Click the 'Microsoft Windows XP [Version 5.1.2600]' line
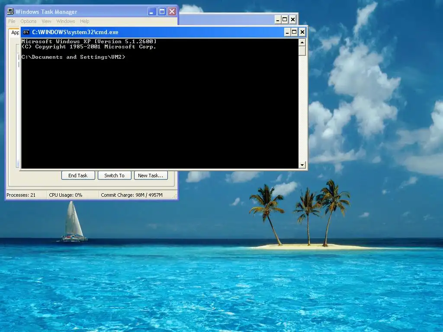443x332 pixels. (x=89, y=41)
